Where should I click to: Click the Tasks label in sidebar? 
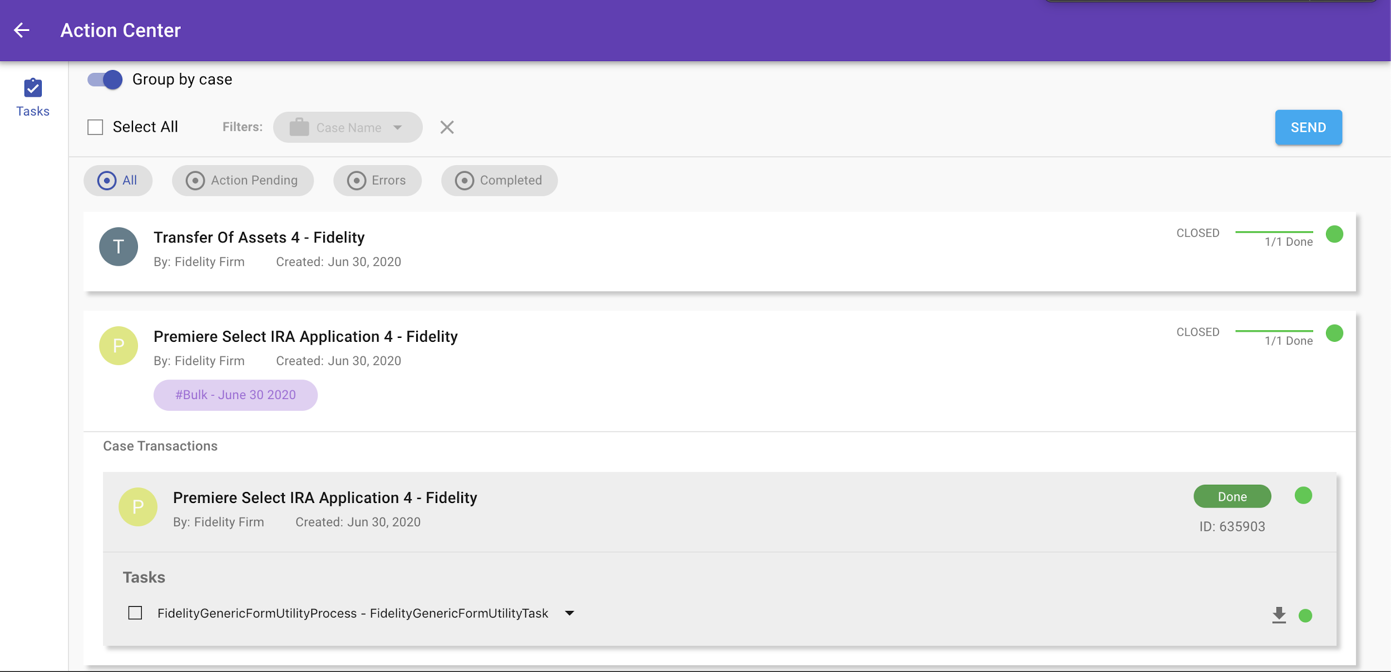click(x=33, y=111)
